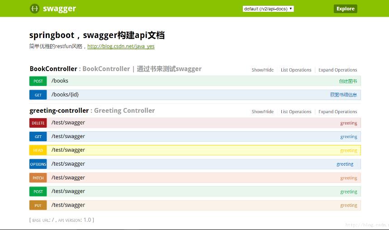Click greeting text on PATCH row
Image resolution: width=389 pixels, height=230 pixels.
point(349,178)
